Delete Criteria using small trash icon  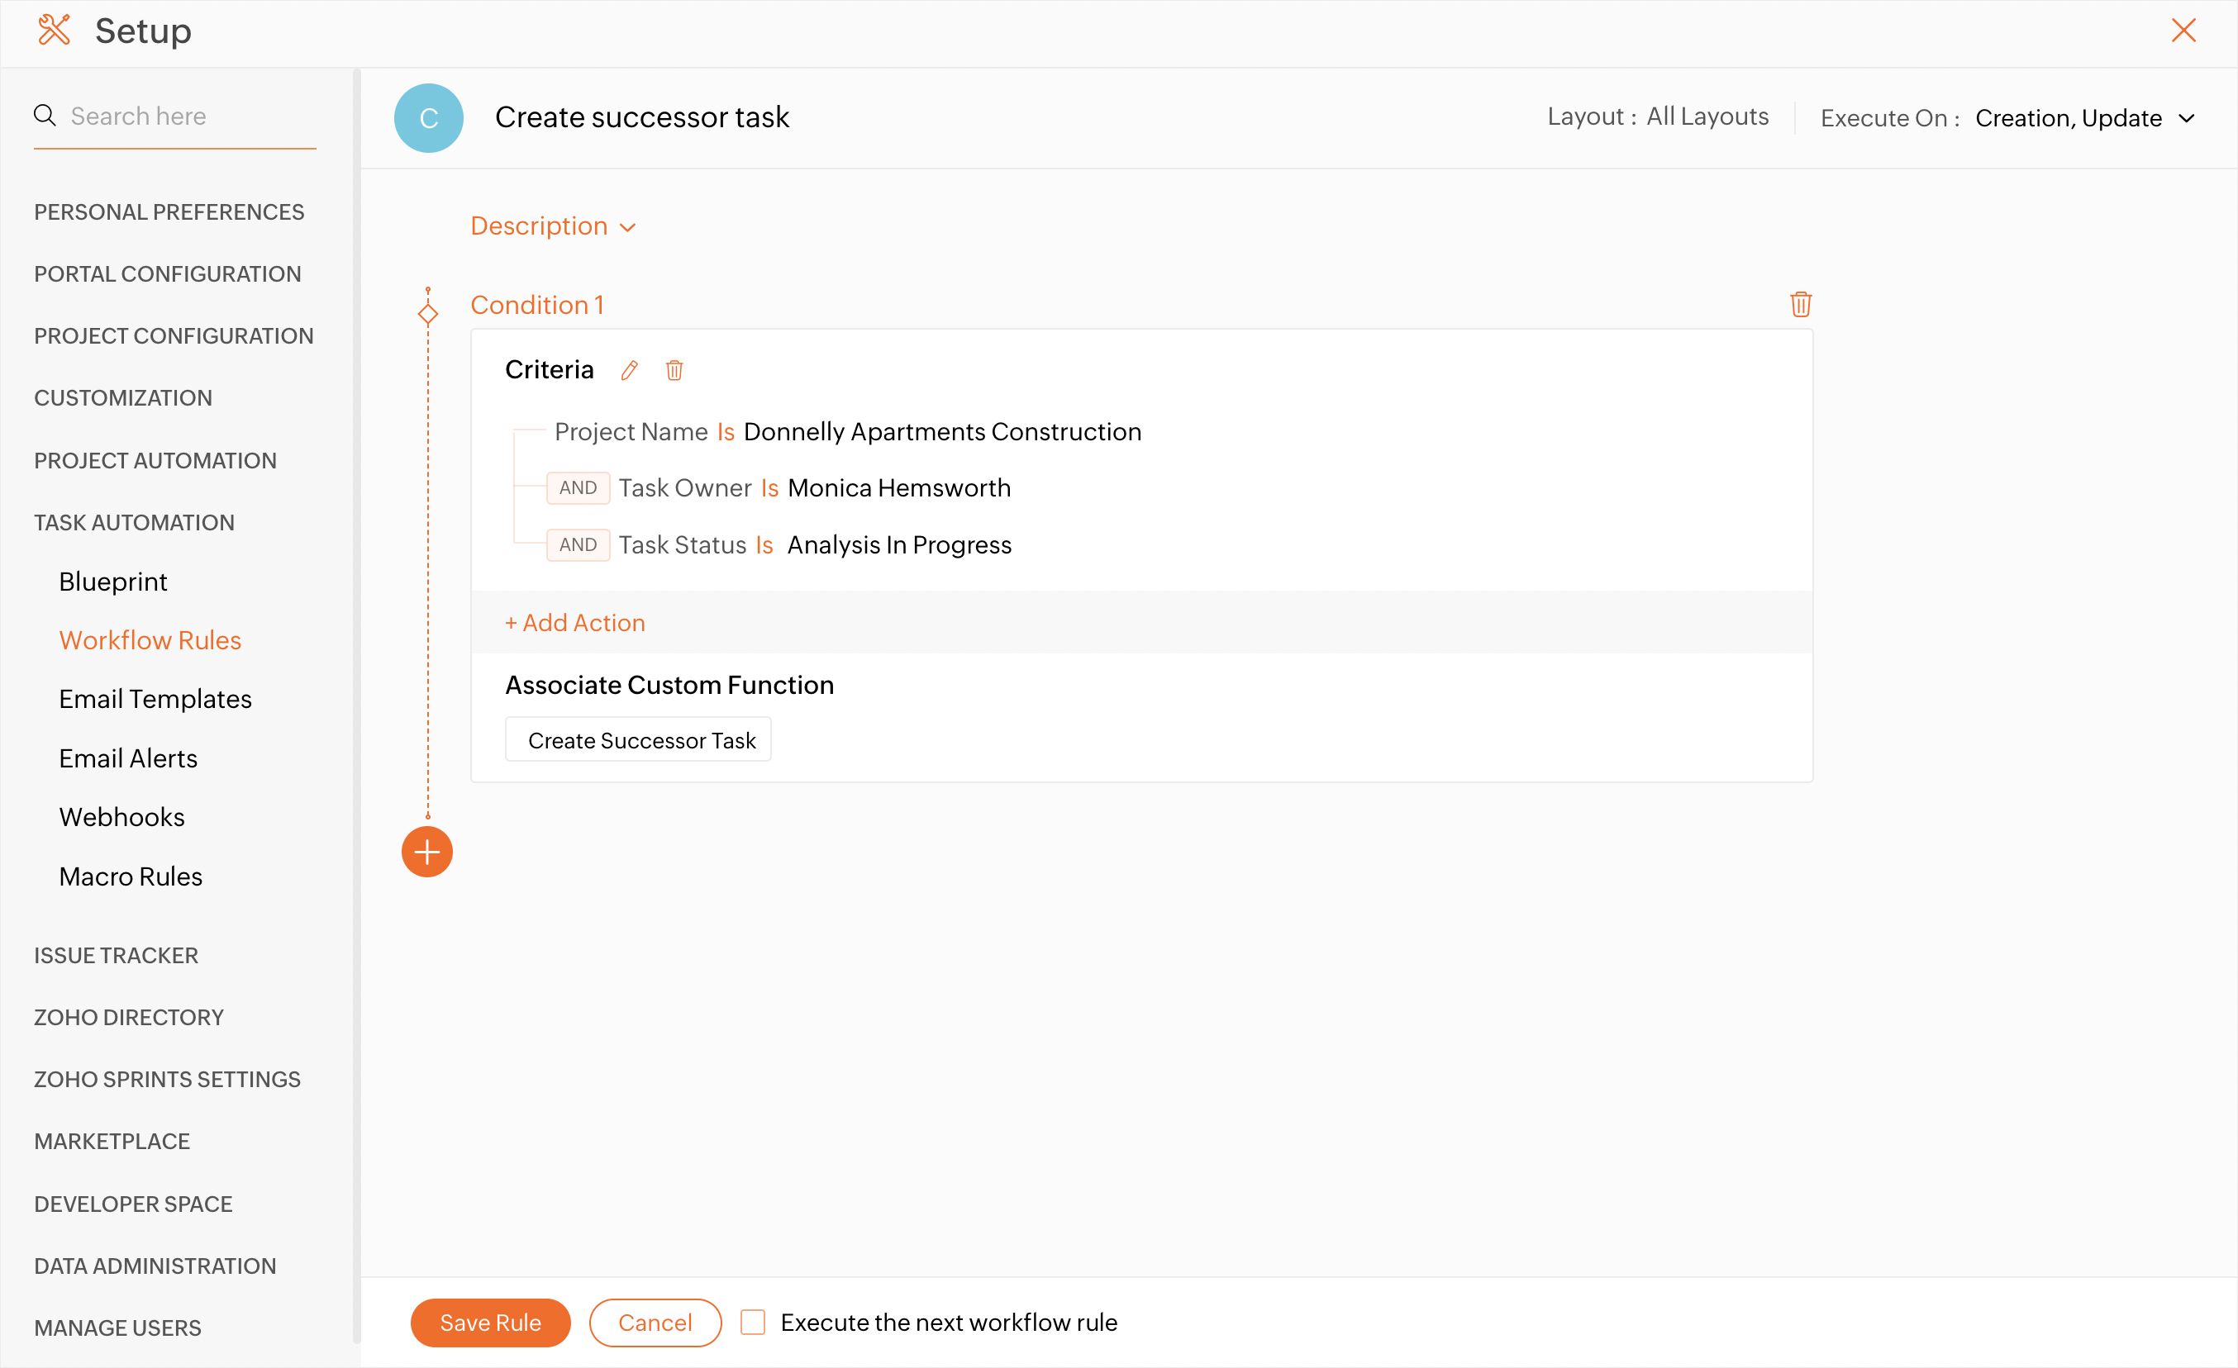coord(674,370)
